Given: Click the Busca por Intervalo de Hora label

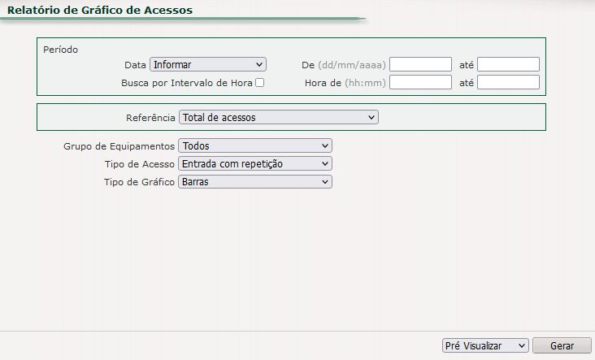Looking at the screenshot, I should click(x=187, y=83).
